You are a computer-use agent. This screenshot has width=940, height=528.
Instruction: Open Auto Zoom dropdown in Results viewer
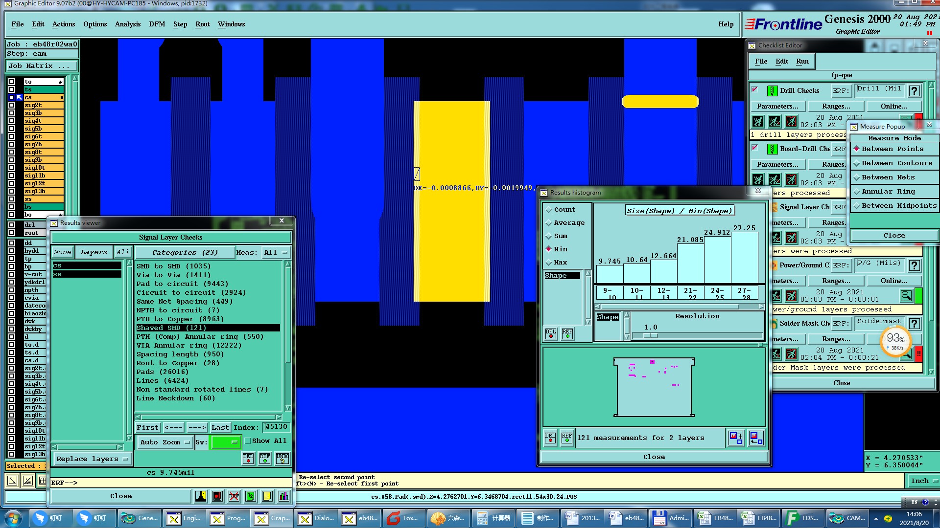[x=164, y=442]
